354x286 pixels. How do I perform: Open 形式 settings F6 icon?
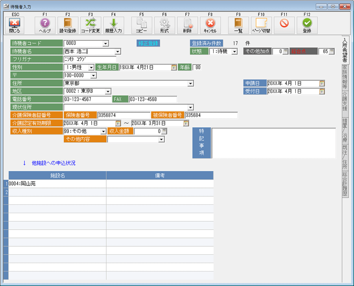click(x=164, y=25)
